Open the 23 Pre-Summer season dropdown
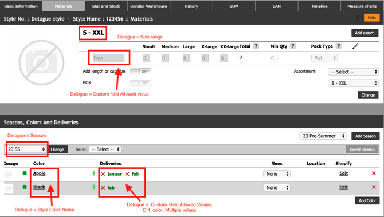Screen dimensions: 384x217 pos(323,136)
